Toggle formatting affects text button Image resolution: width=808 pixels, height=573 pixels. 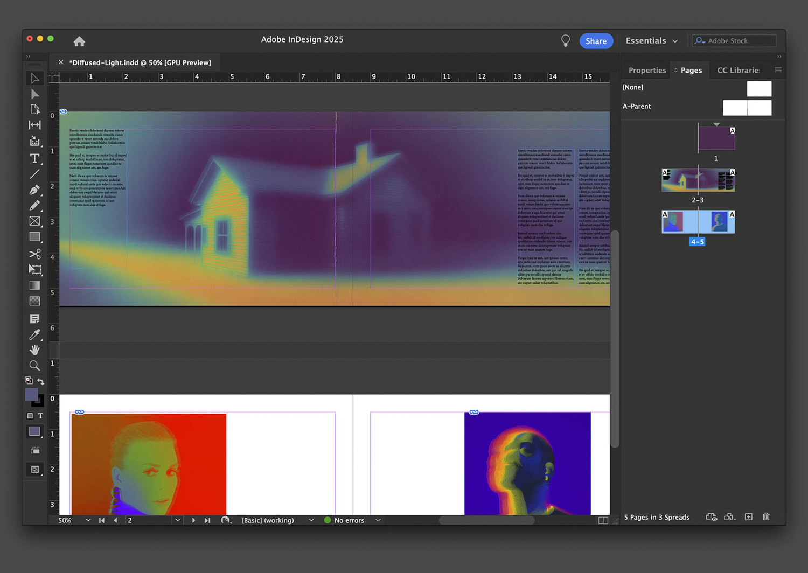(40, 416)
